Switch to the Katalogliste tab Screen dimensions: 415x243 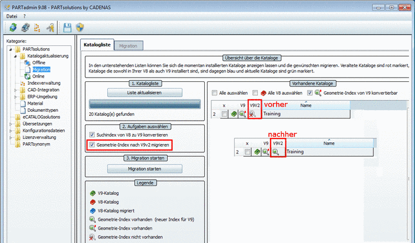97,45
